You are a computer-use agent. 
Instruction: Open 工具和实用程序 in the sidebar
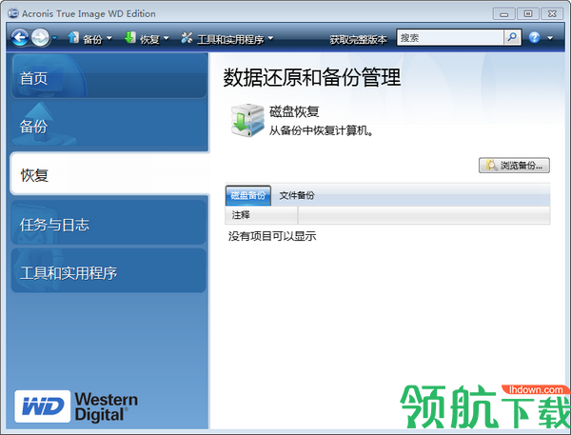click(108, 271)
